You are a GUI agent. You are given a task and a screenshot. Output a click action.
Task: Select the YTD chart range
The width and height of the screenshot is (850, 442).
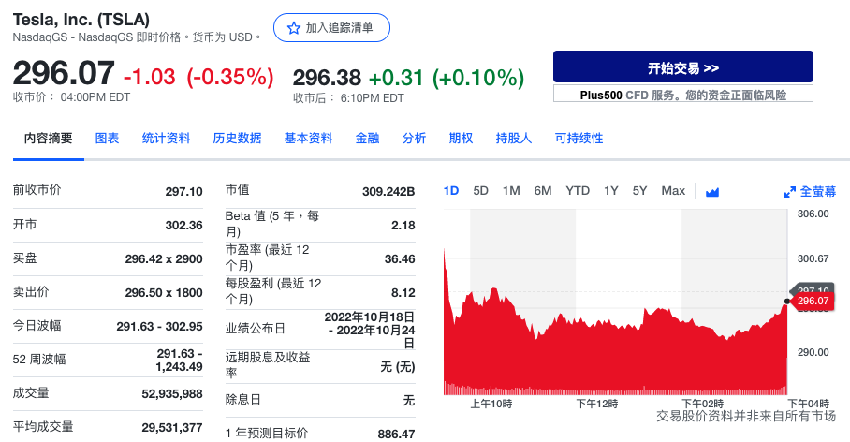tap(578, 191)
